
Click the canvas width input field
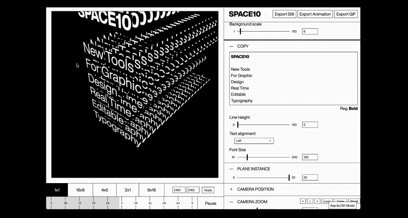[x=179, y=190]
